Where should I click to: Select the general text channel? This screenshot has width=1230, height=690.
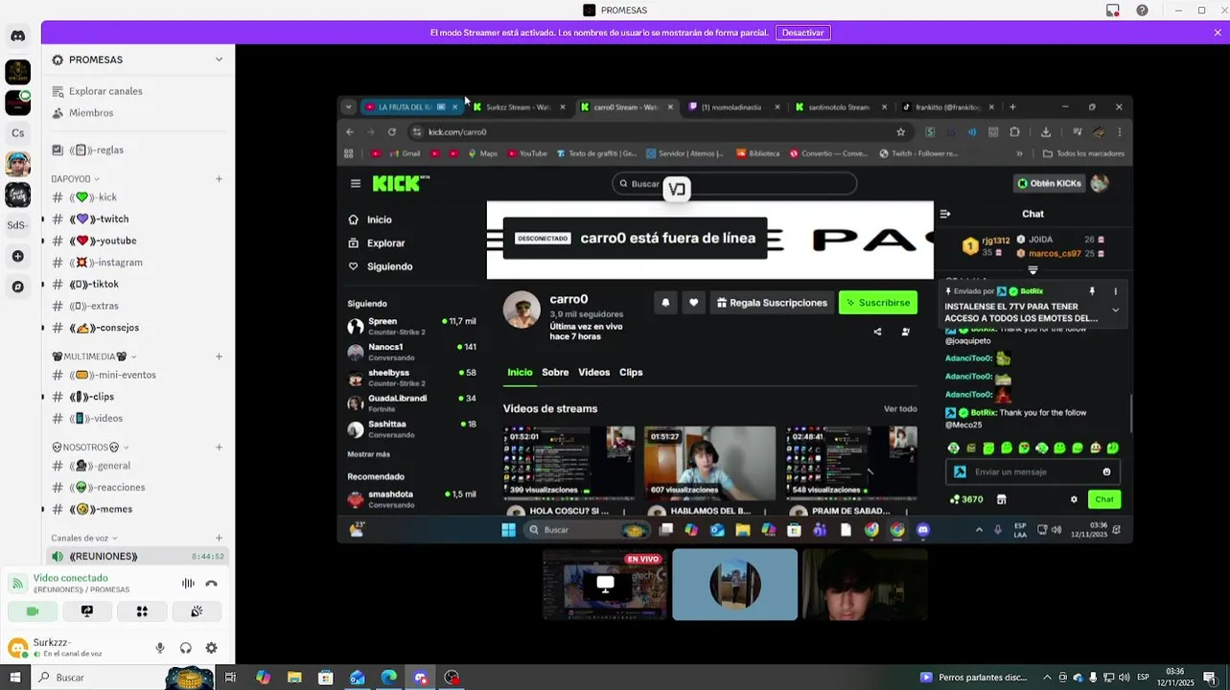click(x=138, y=466)
